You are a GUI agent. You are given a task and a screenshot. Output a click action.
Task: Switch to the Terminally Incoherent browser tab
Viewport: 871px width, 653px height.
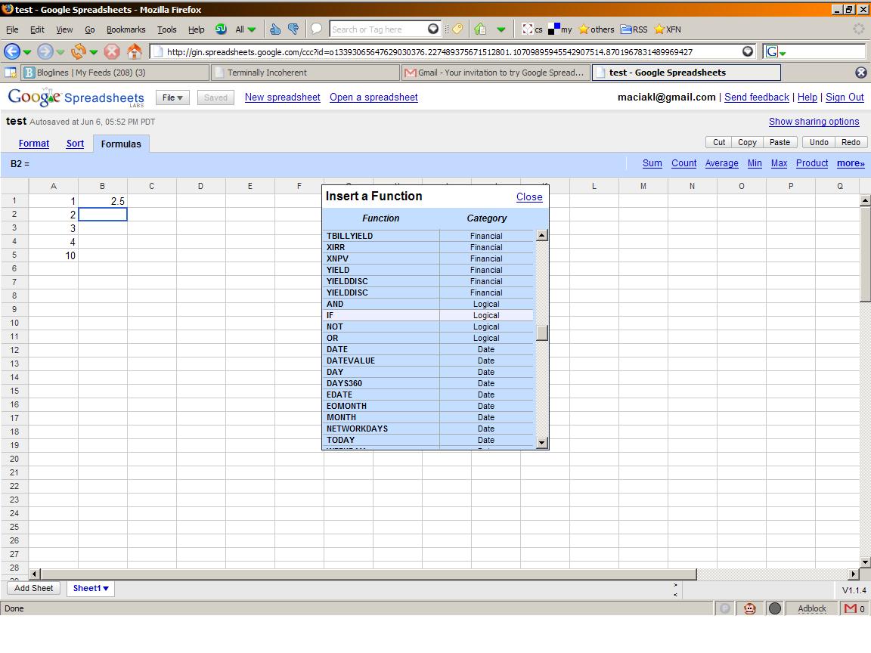(305, 73)
